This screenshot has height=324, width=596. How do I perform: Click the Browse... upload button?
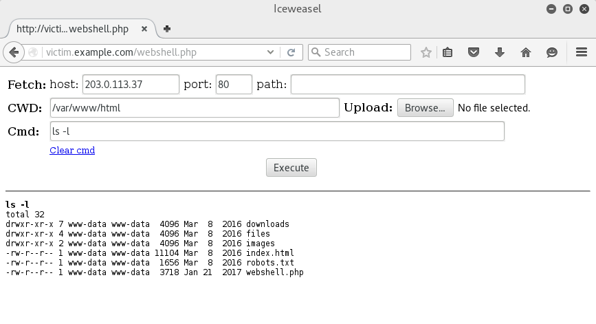[x=426, y=107]
